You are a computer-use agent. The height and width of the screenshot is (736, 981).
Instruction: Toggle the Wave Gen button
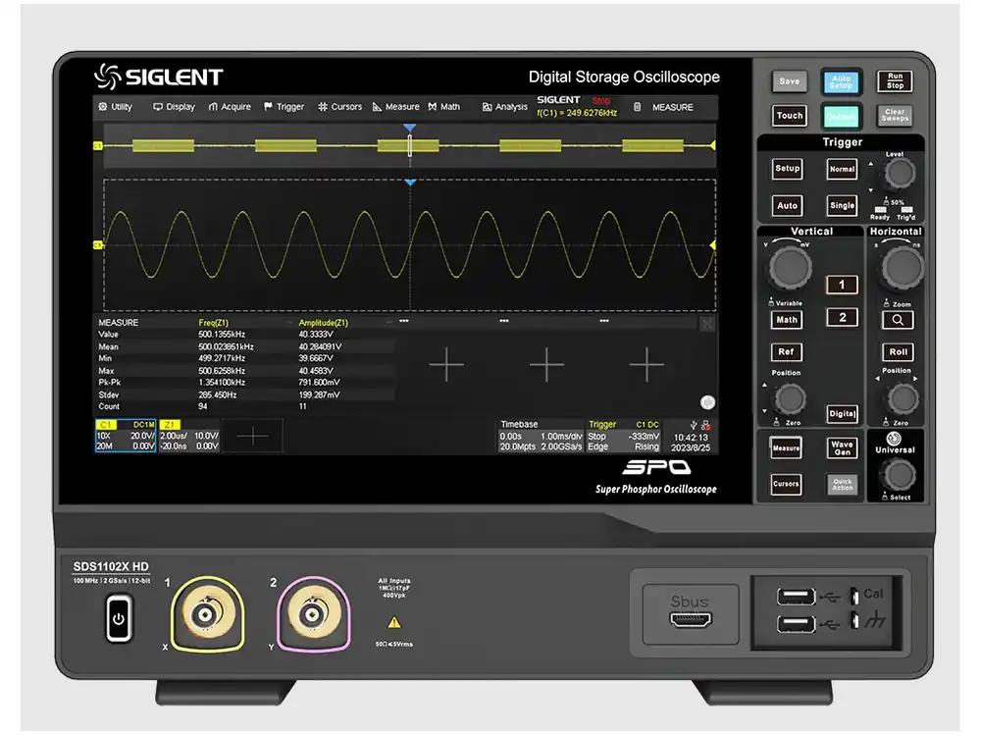[842, 448]
